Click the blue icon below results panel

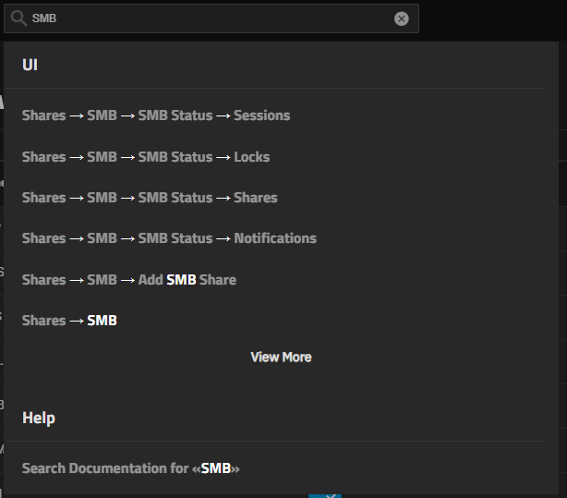[325, 494]
